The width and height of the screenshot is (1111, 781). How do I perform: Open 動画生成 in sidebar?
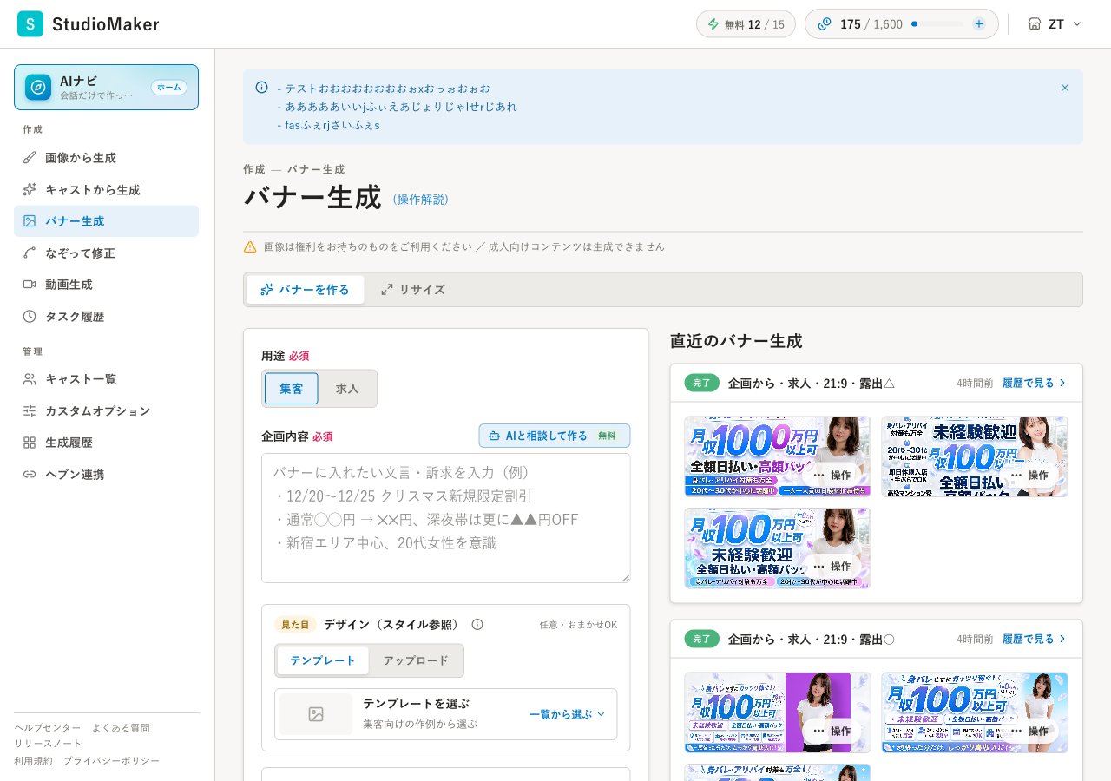point(106,285)
